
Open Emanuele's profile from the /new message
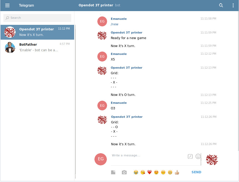[x=119, y=19]
